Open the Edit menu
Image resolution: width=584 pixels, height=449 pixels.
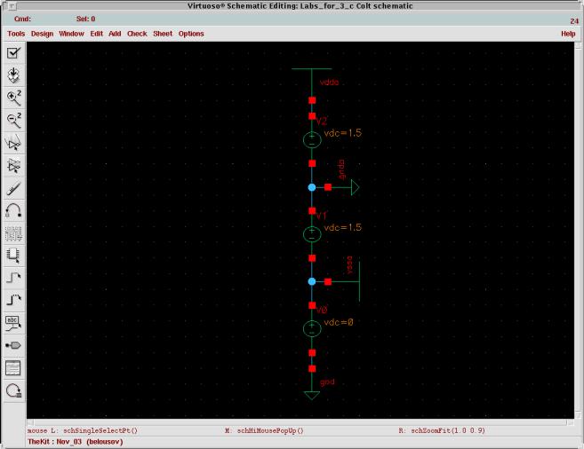(x=97, y=34)
